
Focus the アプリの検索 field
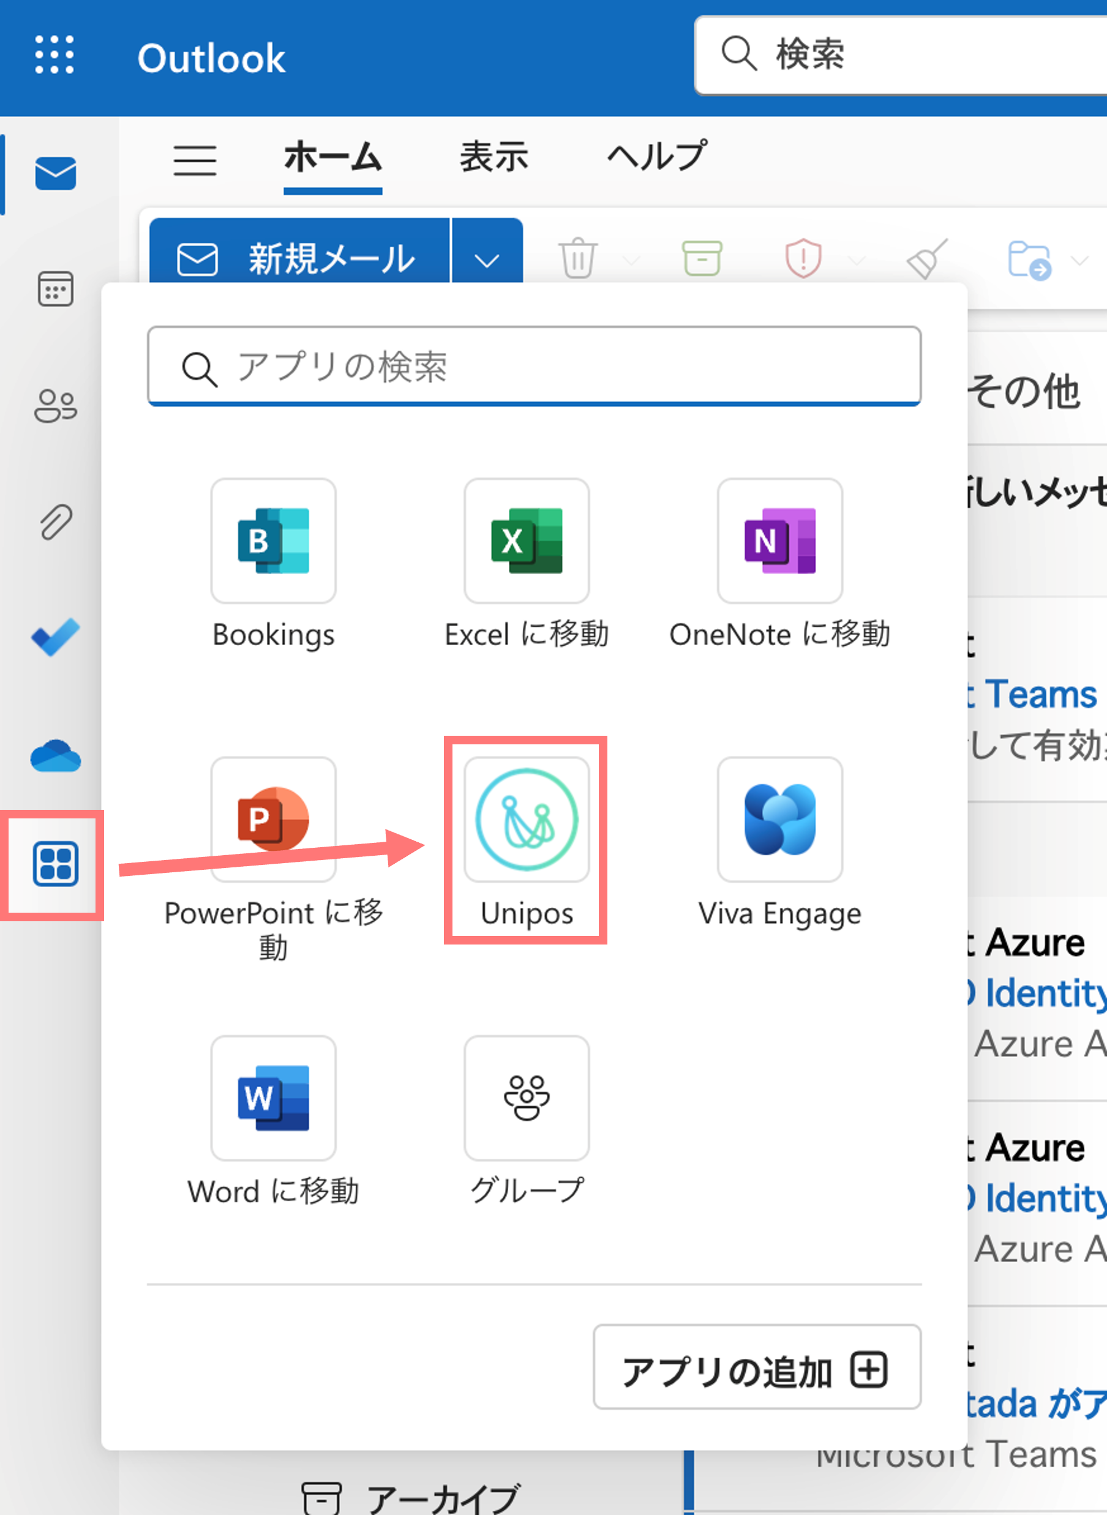pos(534,367)
